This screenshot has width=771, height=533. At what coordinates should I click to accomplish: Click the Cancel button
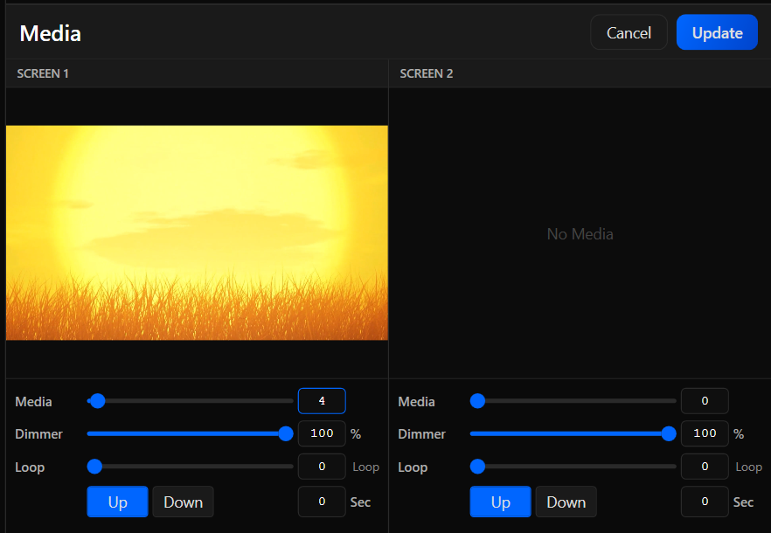[629, 32]
